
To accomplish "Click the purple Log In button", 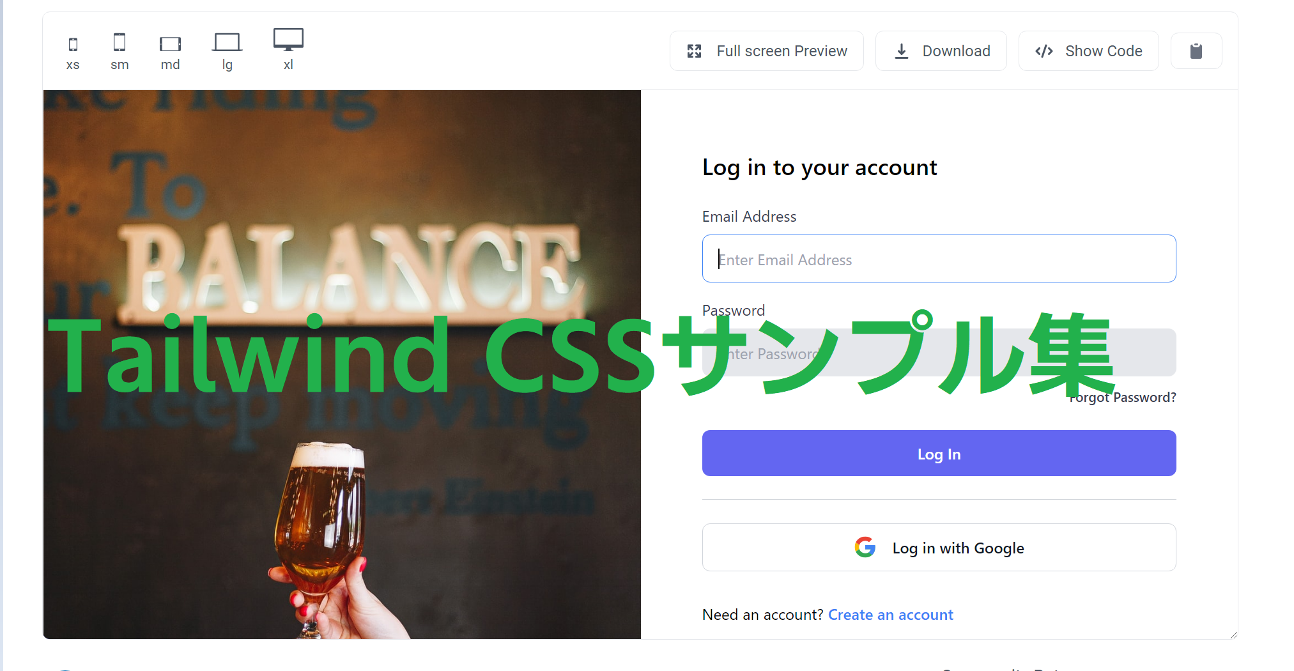I will tap(939, 453).
